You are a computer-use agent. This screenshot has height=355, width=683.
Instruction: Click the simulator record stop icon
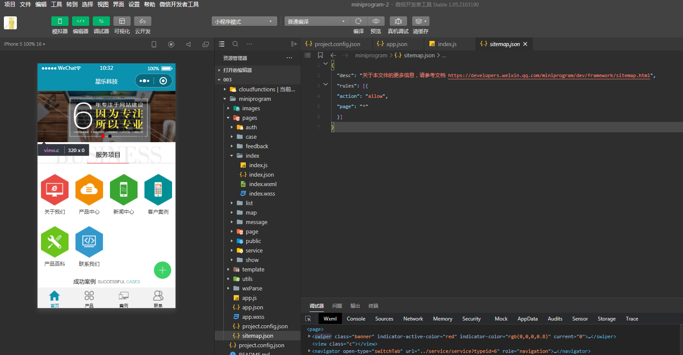pos(171,44)
